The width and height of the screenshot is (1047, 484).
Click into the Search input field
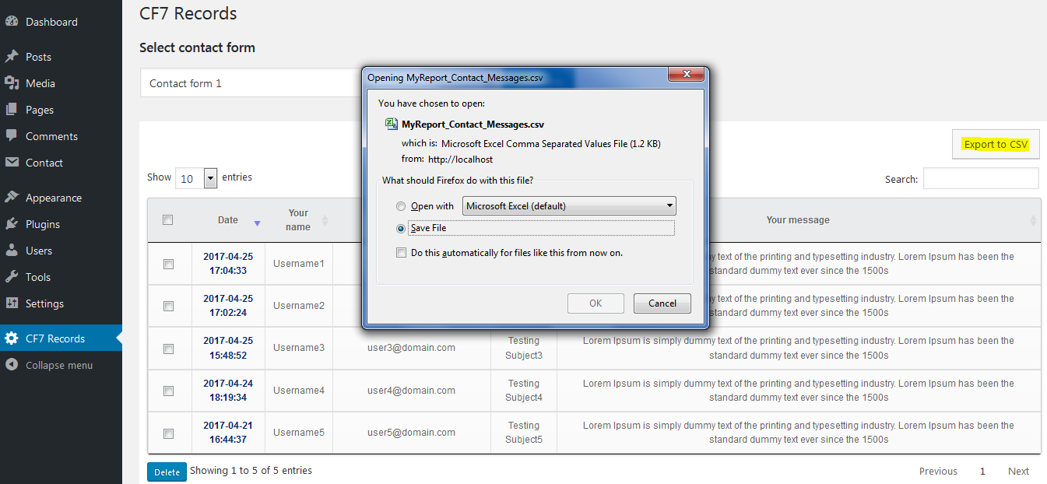pyautogui.click(x=981, y=178)
